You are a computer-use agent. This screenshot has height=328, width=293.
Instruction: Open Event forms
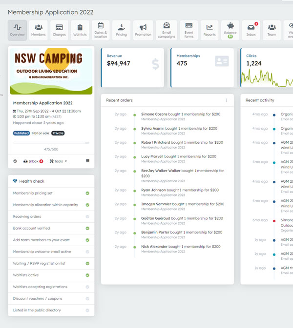(x=189, y=30)
